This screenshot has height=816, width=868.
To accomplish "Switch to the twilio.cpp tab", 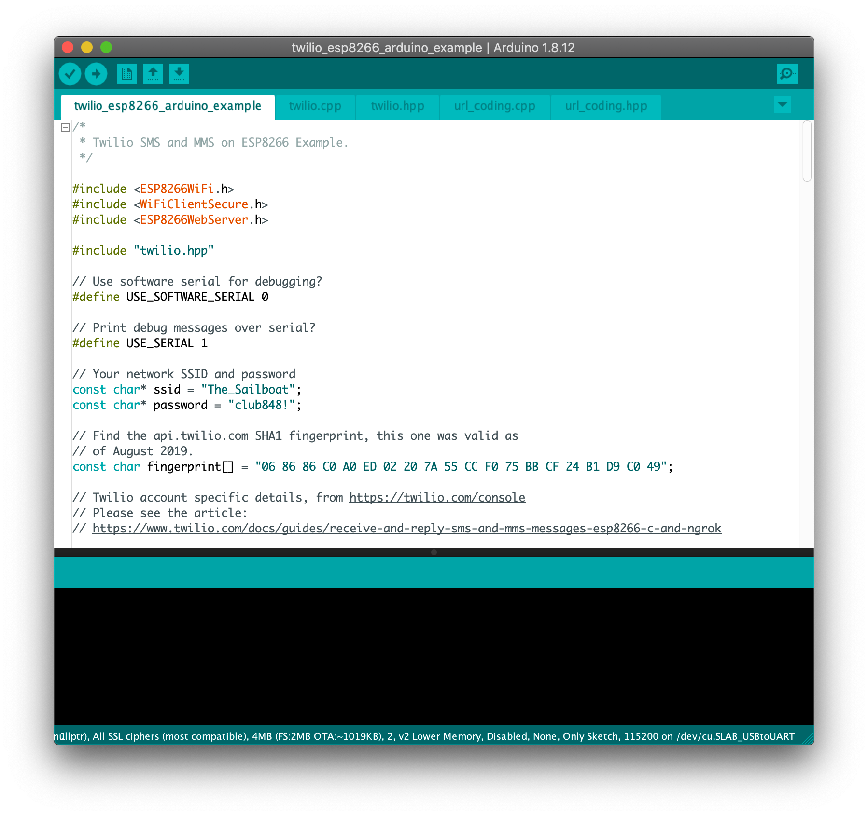I will pos(315,106).
